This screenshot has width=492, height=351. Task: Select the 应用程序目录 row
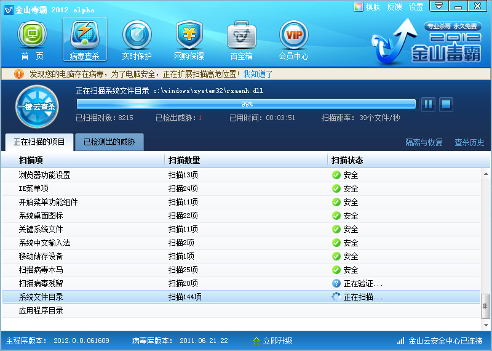(241, 310)
